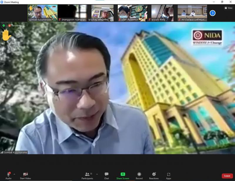Open the Participants panel
The height and width of the screenshot is (181, 235).
[87, 176]
